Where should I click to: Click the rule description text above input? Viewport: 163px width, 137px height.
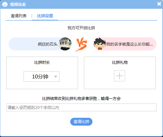click(81, 99)
